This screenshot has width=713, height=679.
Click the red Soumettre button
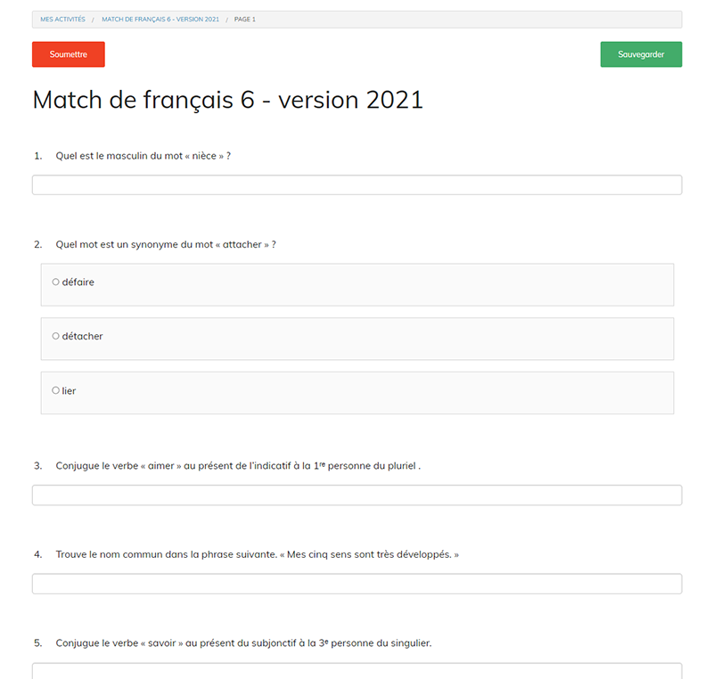tap(68, 53)
